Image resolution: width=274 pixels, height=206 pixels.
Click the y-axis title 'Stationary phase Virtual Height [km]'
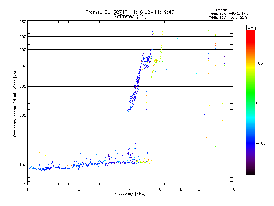[15, 103]
